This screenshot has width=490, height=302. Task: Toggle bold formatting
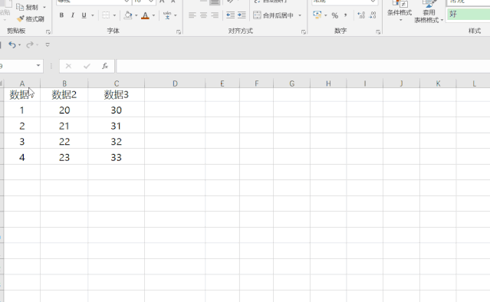pos(61,15)
